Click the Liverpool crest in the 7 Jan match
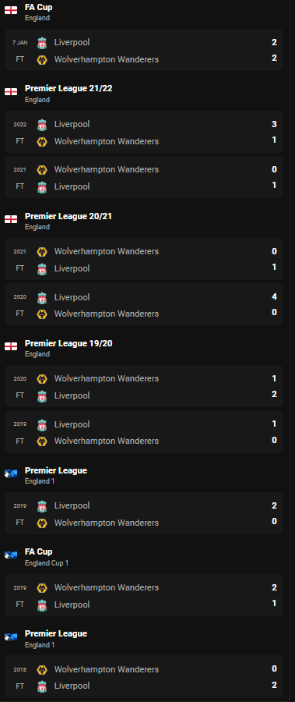This screenshot has height=702, width=295. (x=42, y=43)
